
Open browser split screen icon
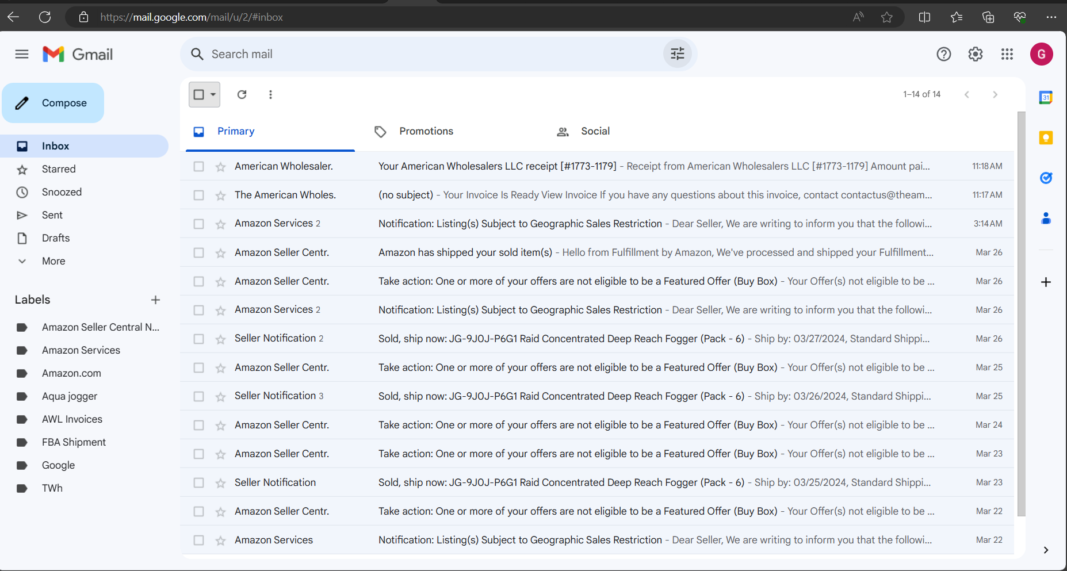pos(924,17)
